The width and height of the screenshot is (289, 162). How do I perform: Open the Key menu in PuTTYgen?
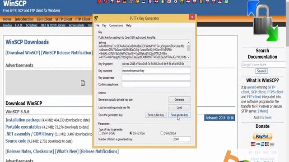pyautogui.click(x=104, y=25)
